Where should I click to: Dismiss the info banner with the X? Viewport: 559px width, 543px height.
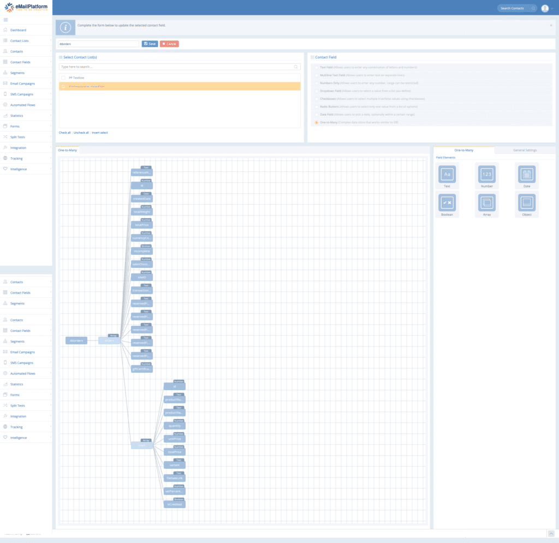point(551,25)
